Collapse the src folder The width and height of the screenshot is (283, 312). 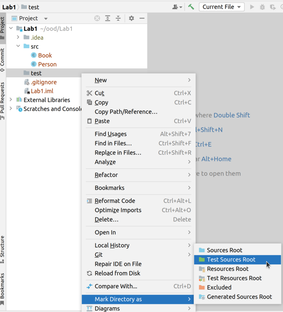tap(18, 47)
